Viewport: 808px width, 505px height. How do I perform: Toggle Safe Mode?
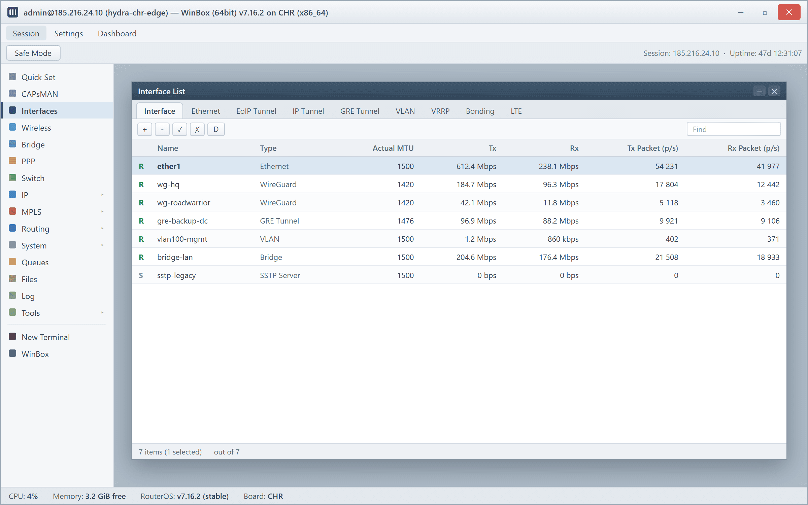[33, 53]
